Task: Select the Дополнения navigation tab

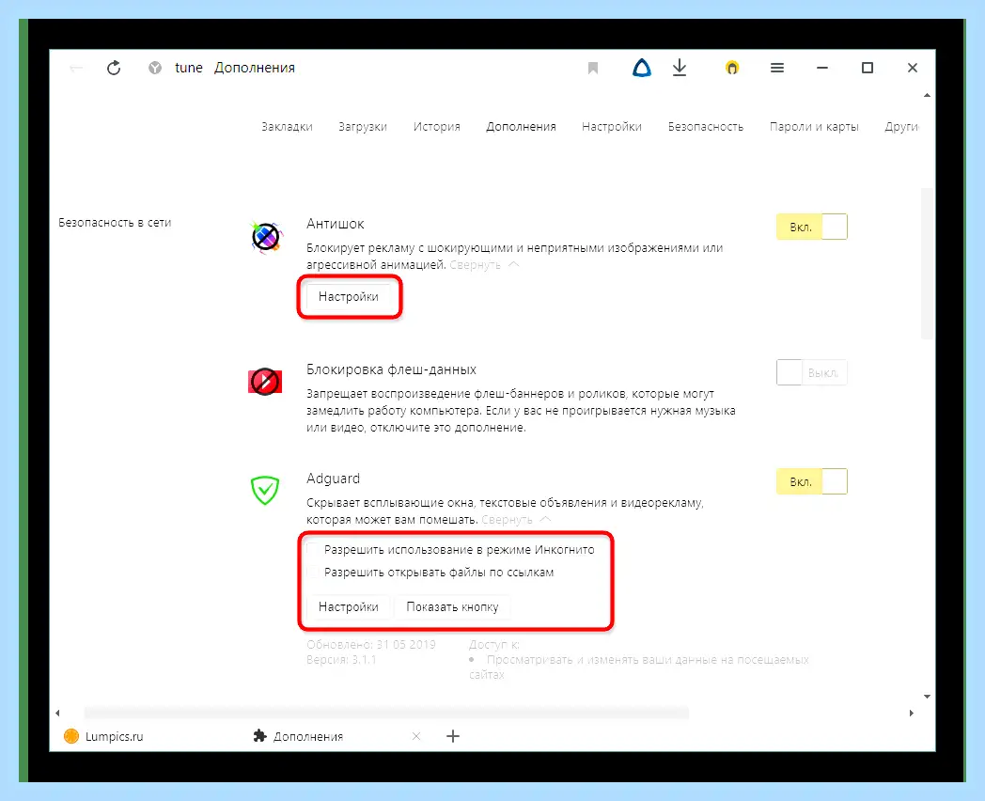Action: pos(521,126)
